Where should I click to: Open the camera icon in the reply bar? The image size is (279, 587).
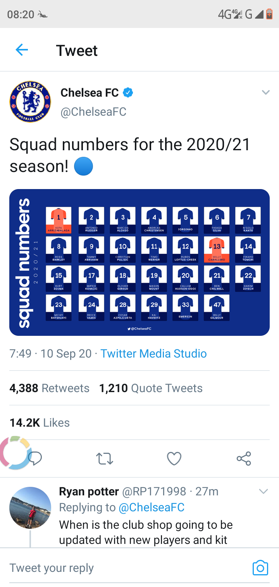(260, 568)
